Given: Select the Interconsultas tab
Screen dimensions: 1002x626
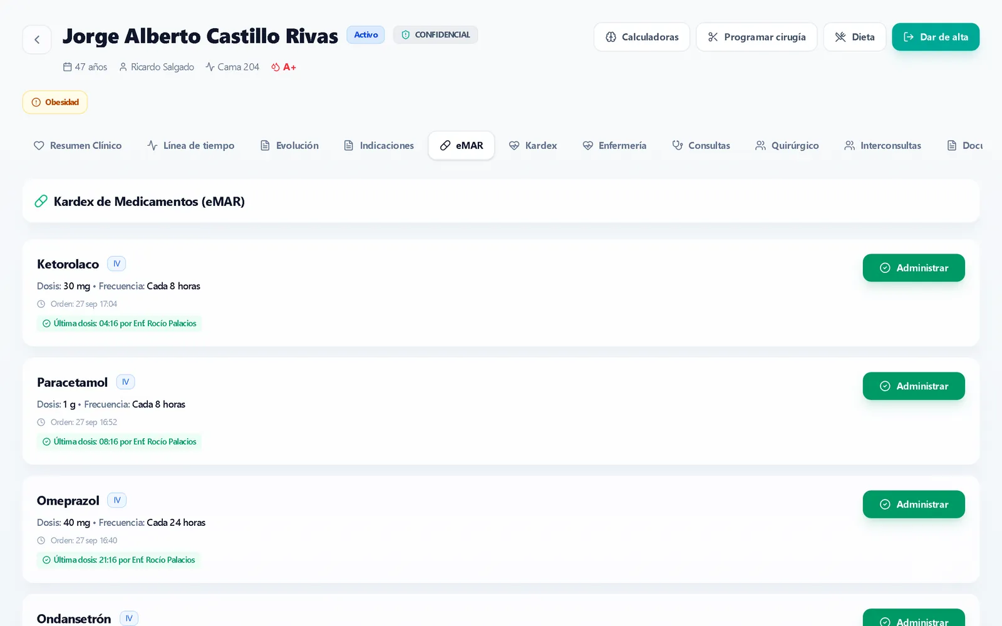Looking at the screenshot, I should [x=882, y=145].
